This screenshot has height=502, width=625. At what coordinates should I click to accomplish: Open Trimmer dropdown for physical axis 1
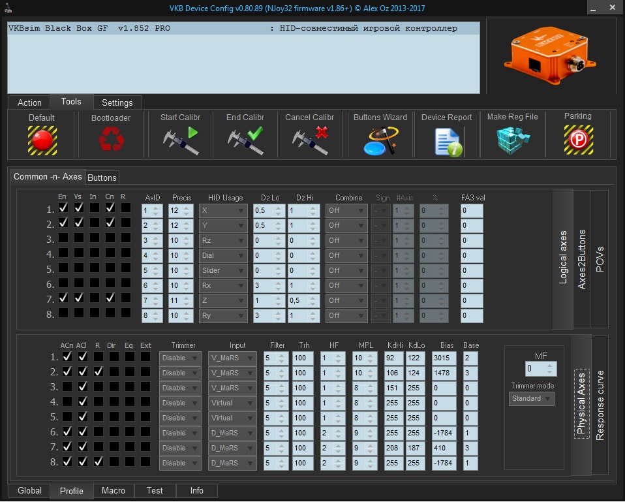click(180, 358)
